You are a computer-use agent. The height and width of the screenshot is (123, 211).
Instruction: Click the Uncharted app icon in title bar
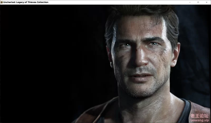tap(2, 2)
